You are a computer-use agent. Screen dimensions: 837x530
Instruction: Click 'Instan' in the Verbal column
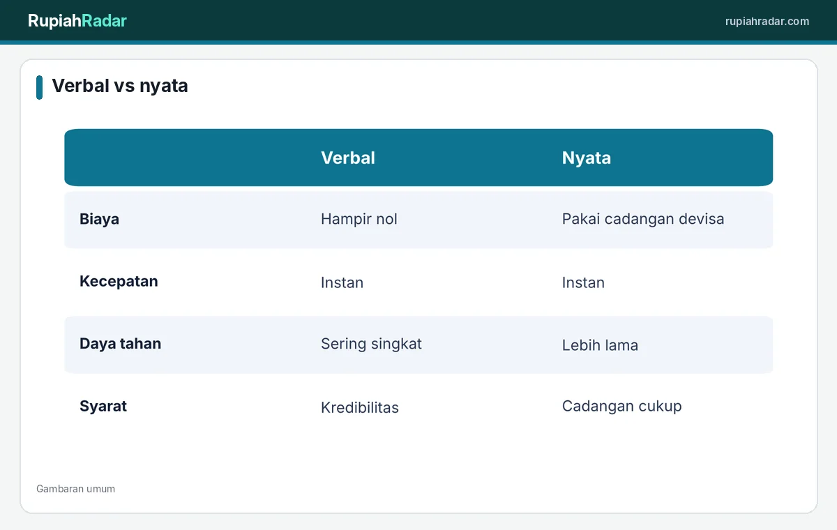[342, 282]
